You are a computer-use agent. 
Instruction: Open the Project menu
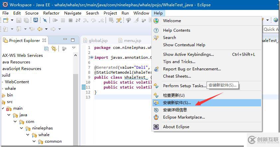click(x=110, y=13)
